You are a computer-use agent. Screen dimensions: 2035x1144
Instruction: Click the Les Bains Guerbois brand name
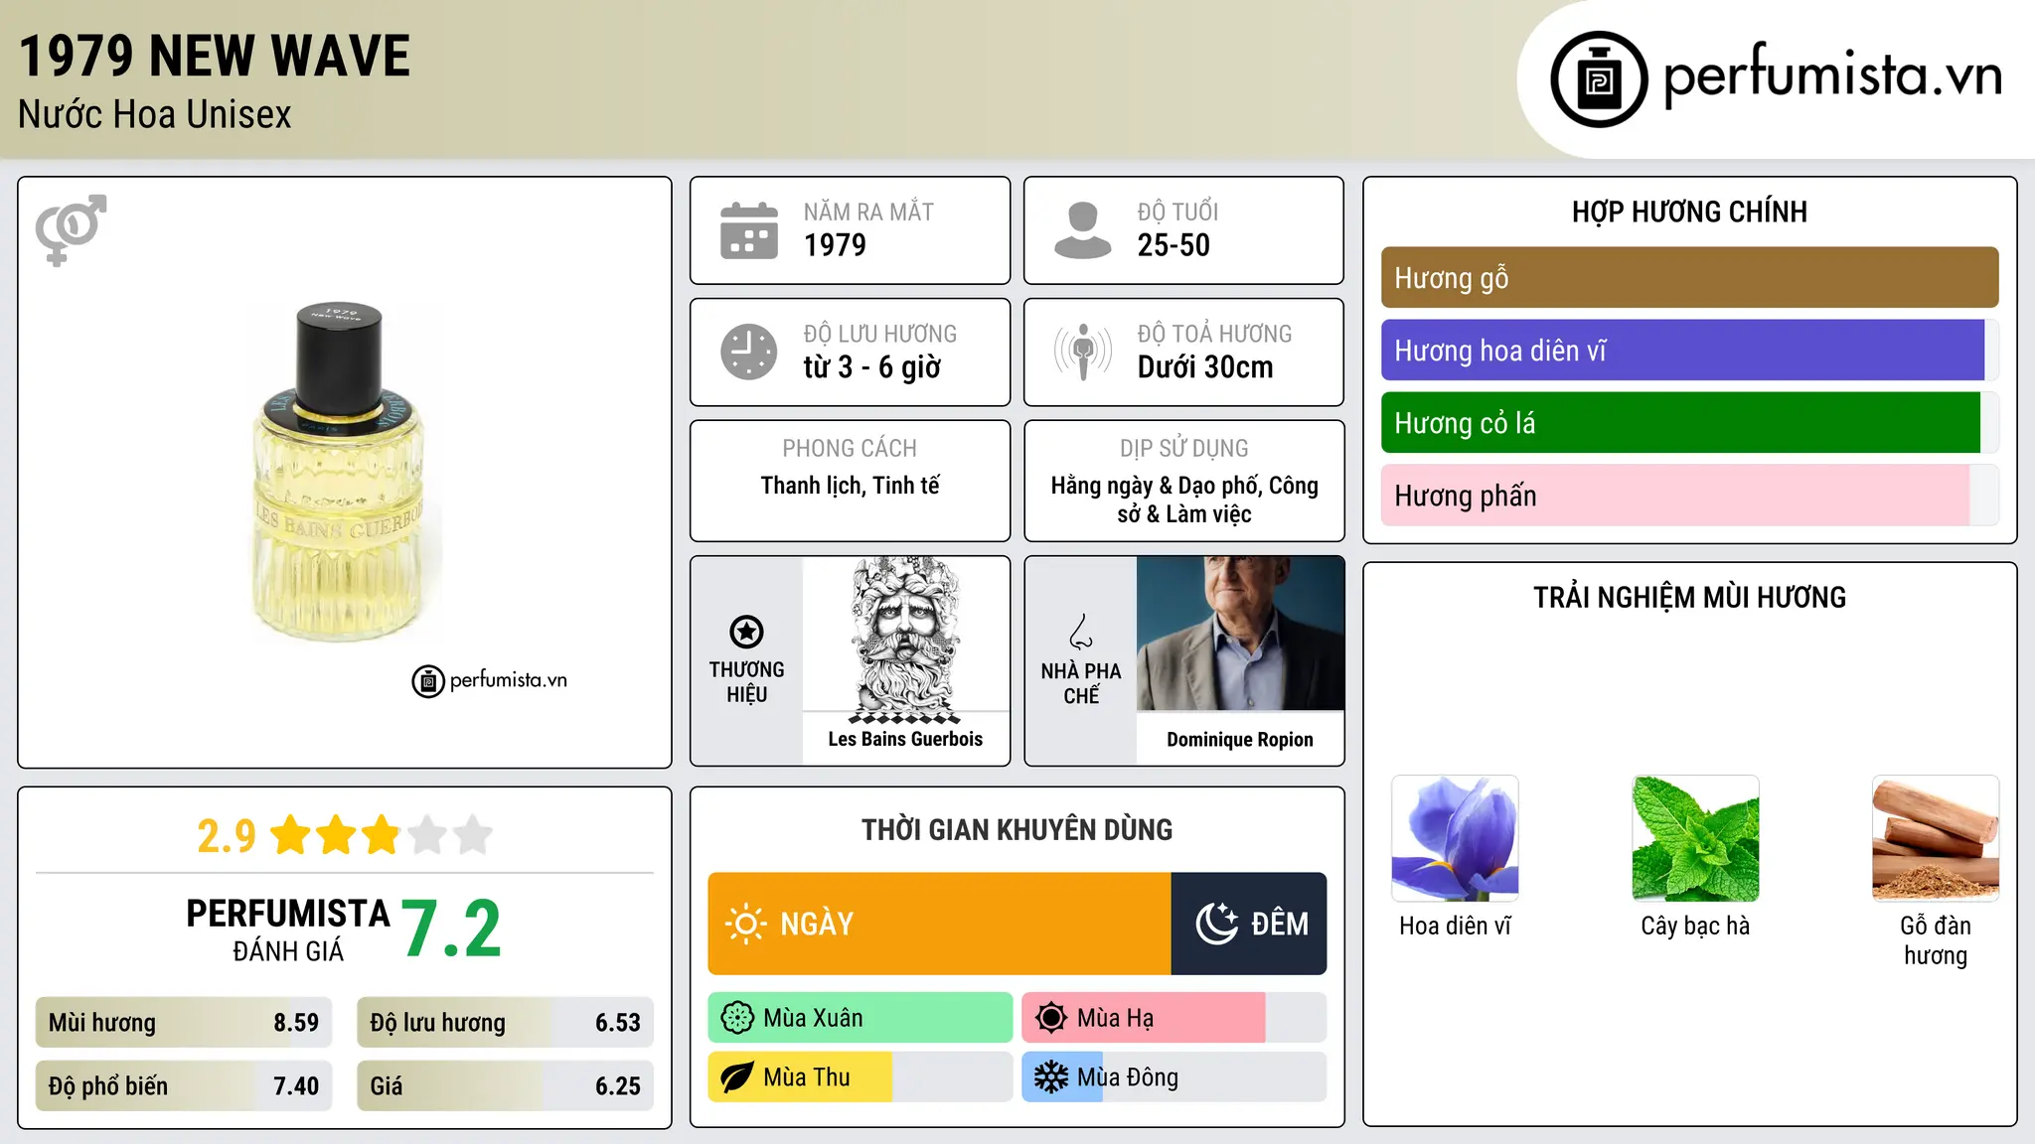[x=905, y=739]
